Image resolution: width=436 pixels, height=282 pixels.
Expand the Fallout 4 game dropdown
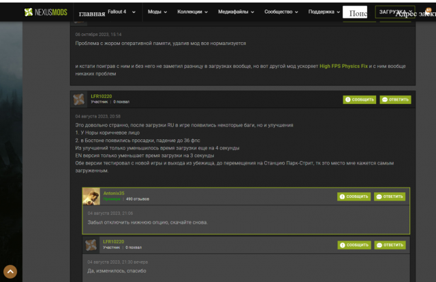pyautogui.click(x=121, y=12)
